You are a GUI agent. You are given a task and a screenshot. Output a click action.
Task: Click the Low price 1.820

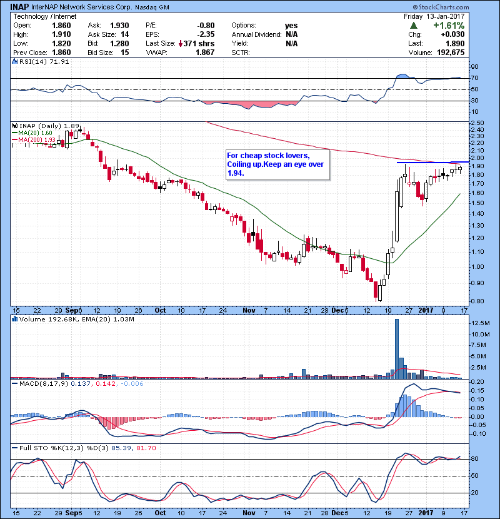61,43
